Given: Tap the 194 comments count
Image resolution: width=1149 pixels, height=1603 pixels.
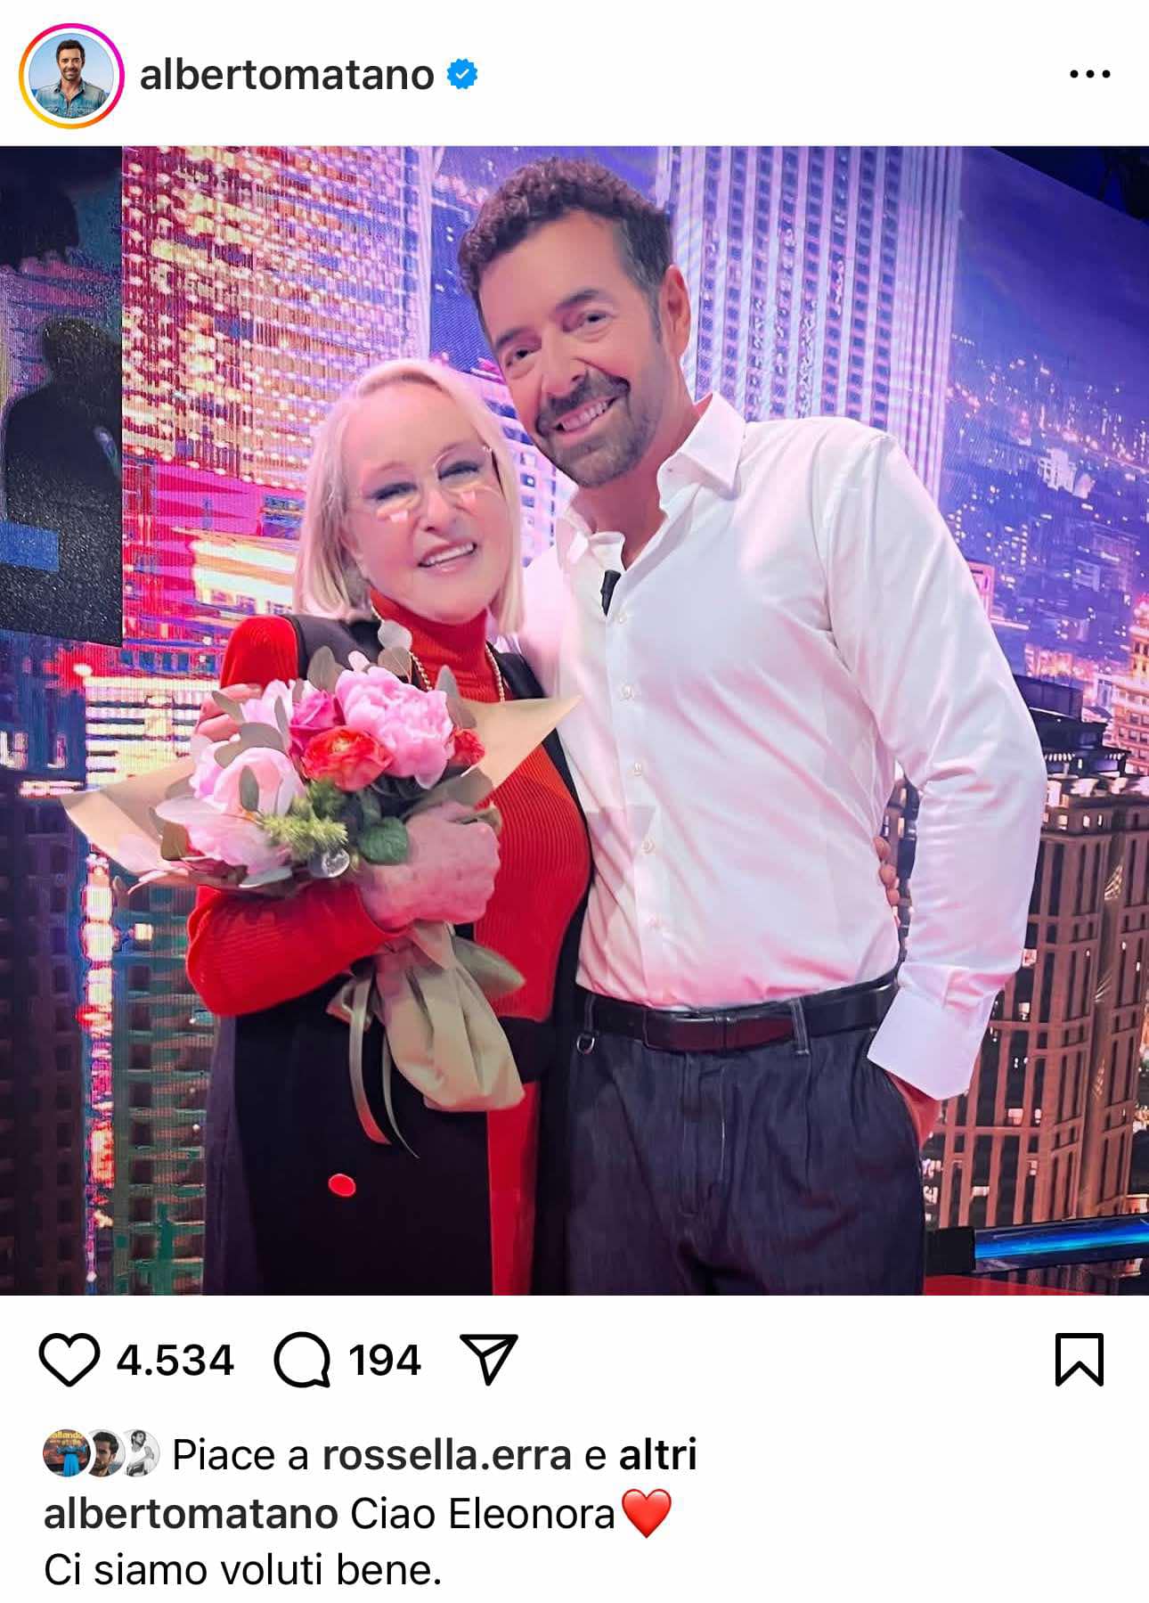Looking at the screenshot, I should click(x=384, y=1362).
